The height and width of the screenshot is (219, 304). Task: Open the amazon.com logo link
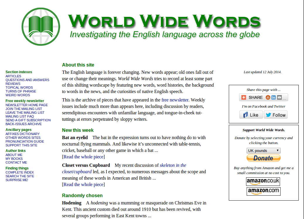coord(263,191)
